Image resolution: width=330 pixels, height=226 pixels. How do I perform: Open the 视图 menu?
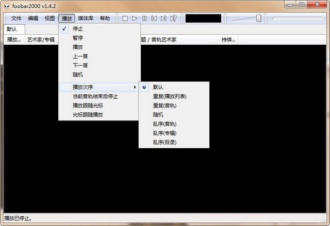(49, 19)
